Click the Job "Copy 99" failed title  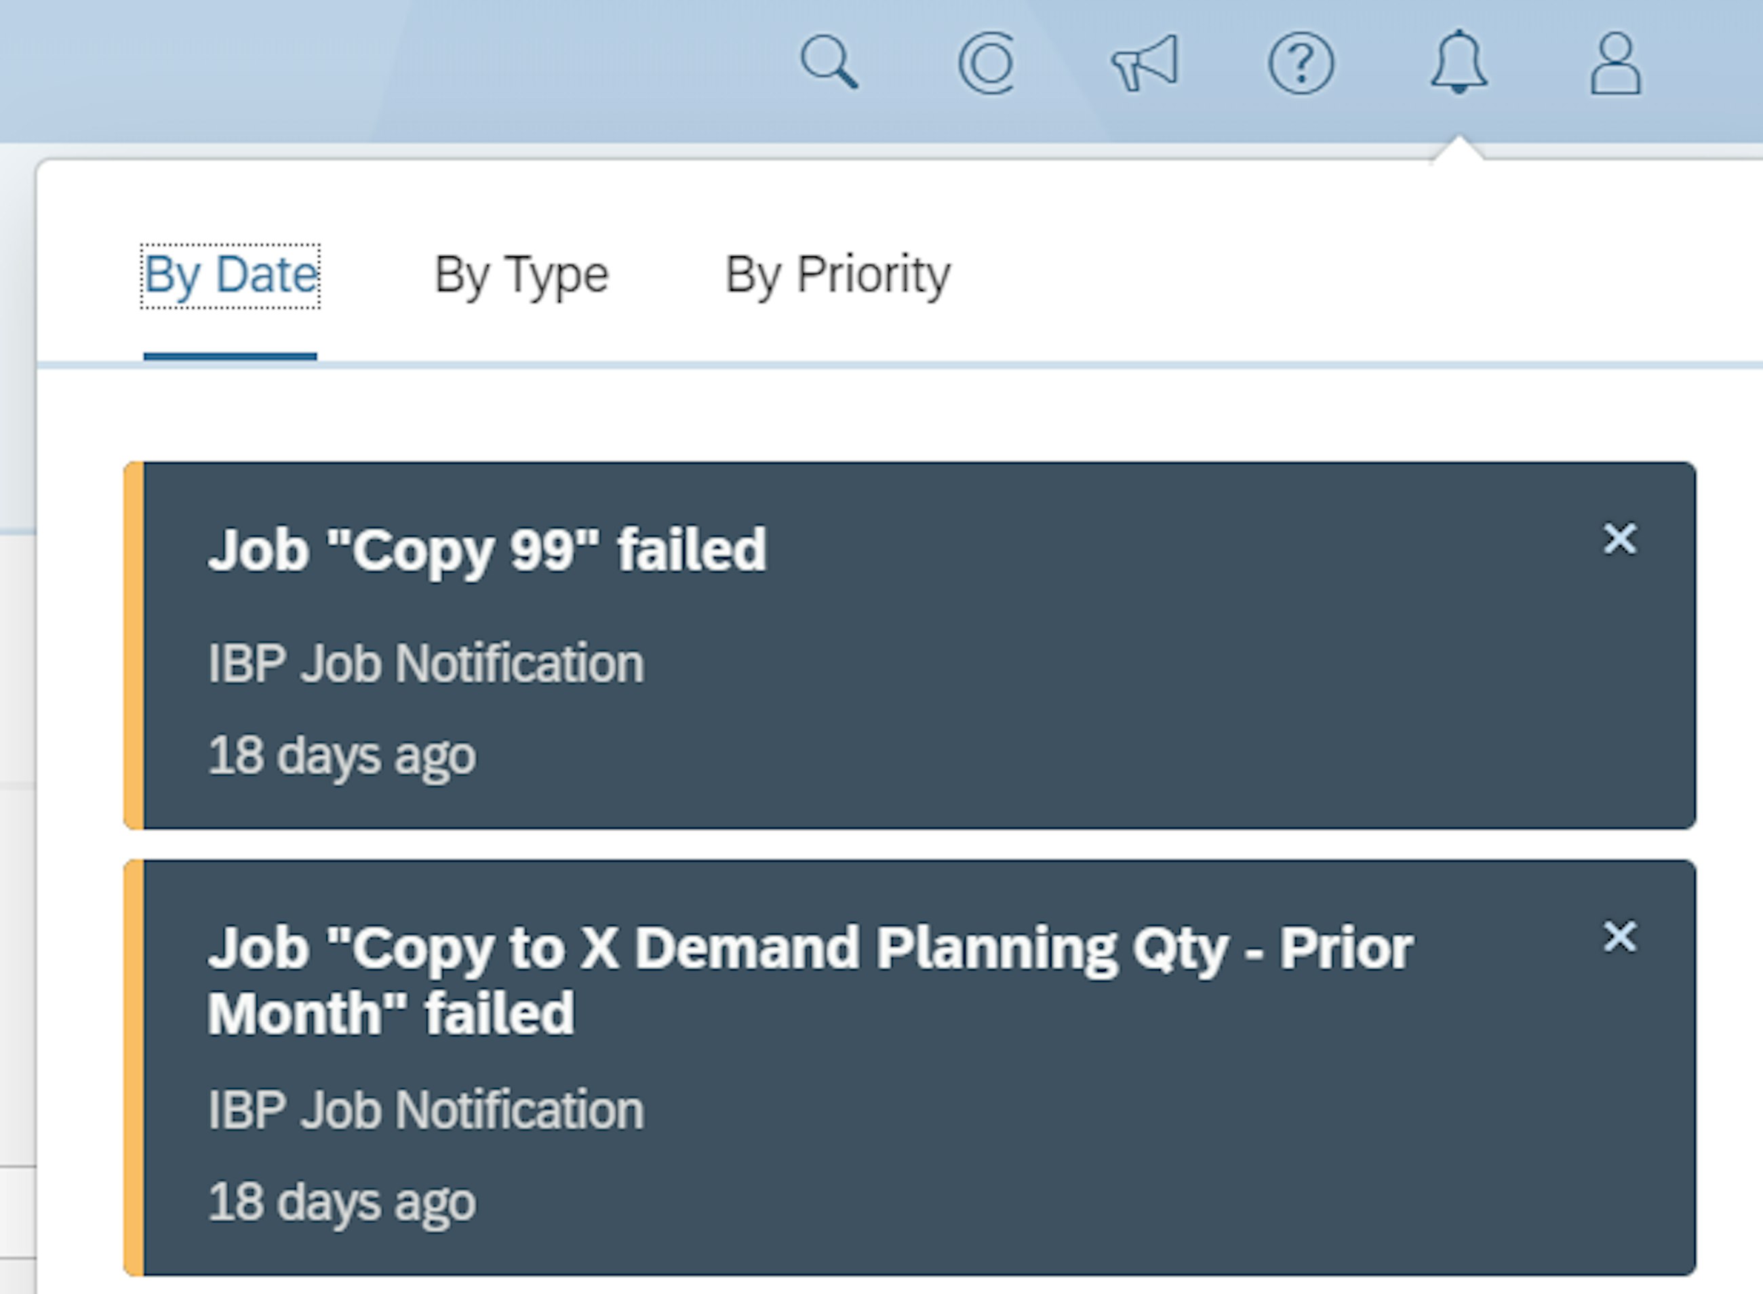(x=488, y=548)
